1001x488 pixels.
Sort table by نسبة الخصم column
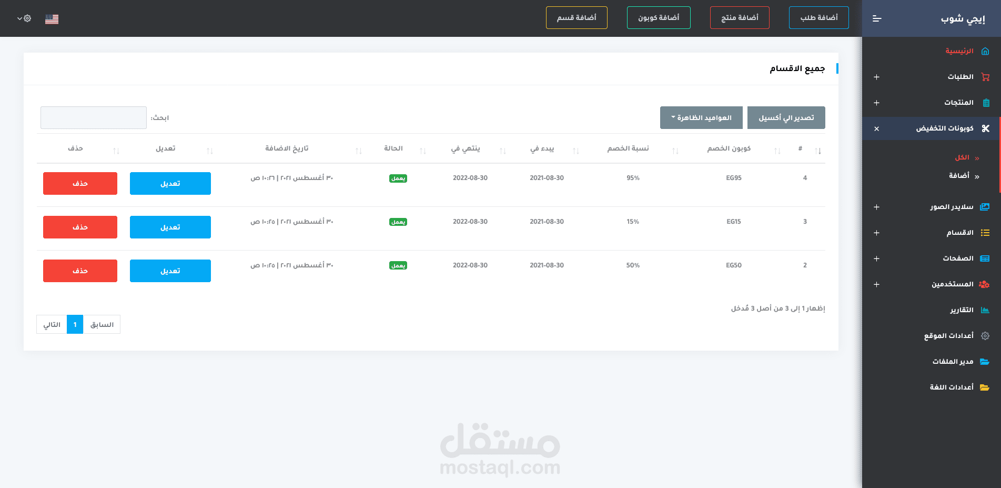click(628, 149)
